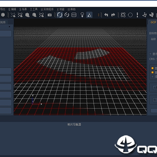Viewport: 157px width, 157px height.
Task: Toggle the light bulb lighting icon
Action: [x=82, y=15]
